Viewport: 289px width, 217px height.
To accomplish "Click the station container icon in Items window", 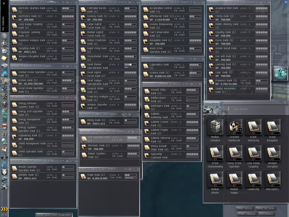I will pyautogui.click(x=208, y=110).
